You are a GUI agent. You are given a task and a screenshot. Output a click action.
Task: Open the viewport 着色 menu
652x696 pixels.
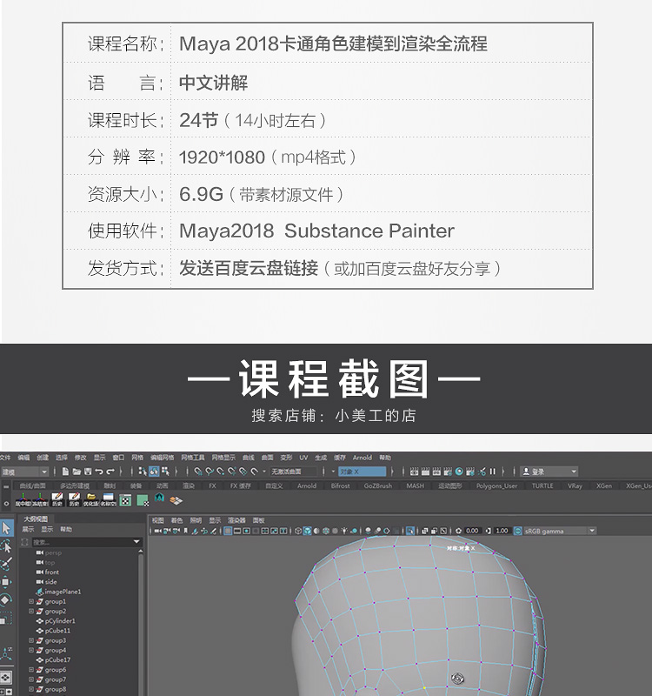pos(176,520)
